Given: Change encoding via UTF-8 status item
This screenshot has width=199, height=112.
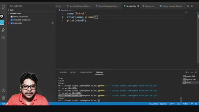Looking at the screenshot, I should tap(172, 104).
